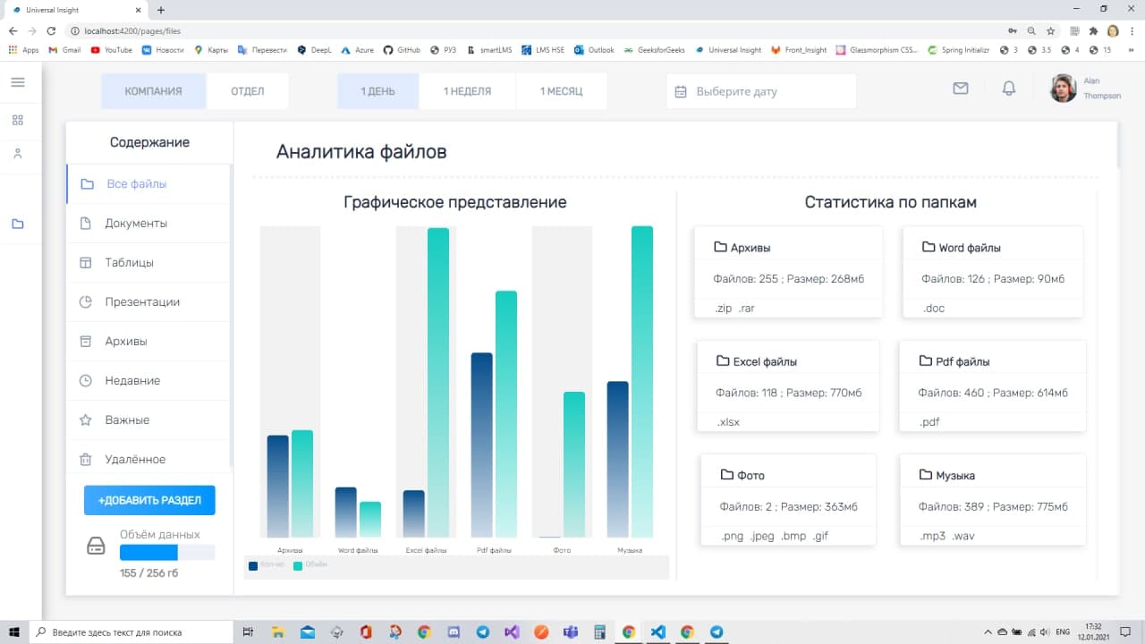Click folder icon in Excel файлы card
Image resolution: width=1145 pixels, height=644 pixels.
[723, 361]
